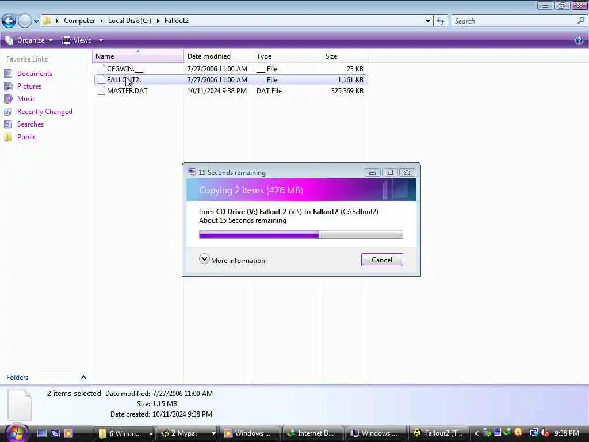Sort by Size column header
Image resolution: width=589 pixels, height=442 pixels.
tap(345, 56)
